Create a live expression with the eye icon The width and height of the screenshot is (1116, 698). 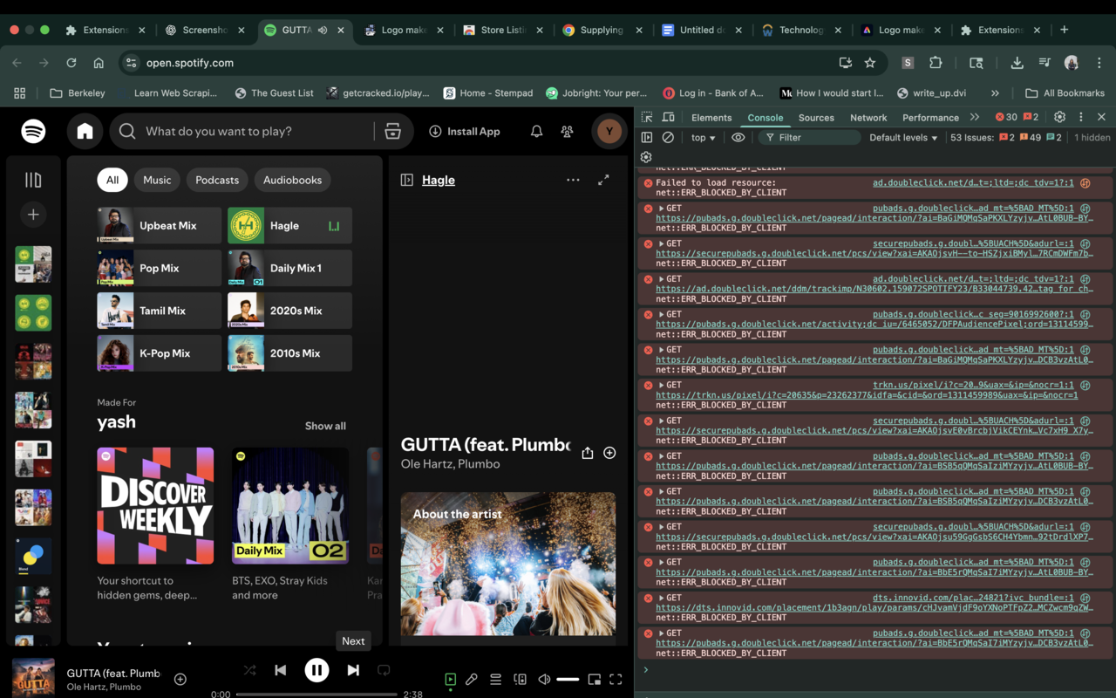pos(738,137)
